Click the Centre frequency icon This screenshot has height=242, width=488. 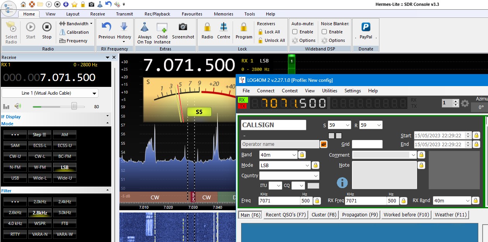223,27
